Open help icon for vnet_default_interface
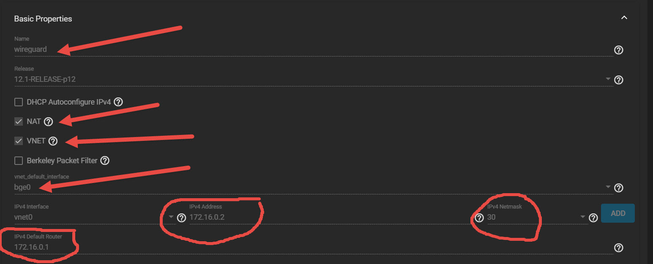This screenshot has height=264, width=653. click(x=618, y=188)
